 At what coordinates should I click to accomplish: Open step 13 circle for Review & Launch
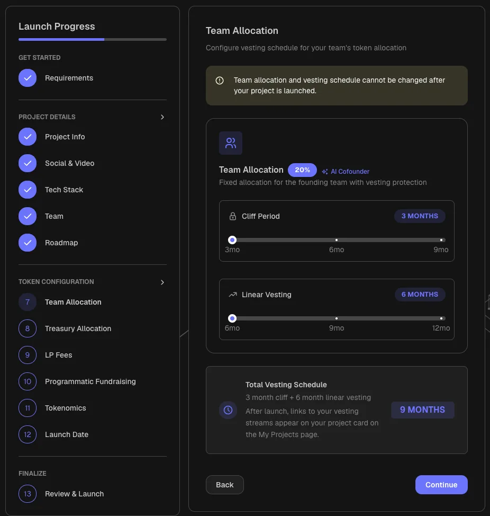[x=28, y=494]
